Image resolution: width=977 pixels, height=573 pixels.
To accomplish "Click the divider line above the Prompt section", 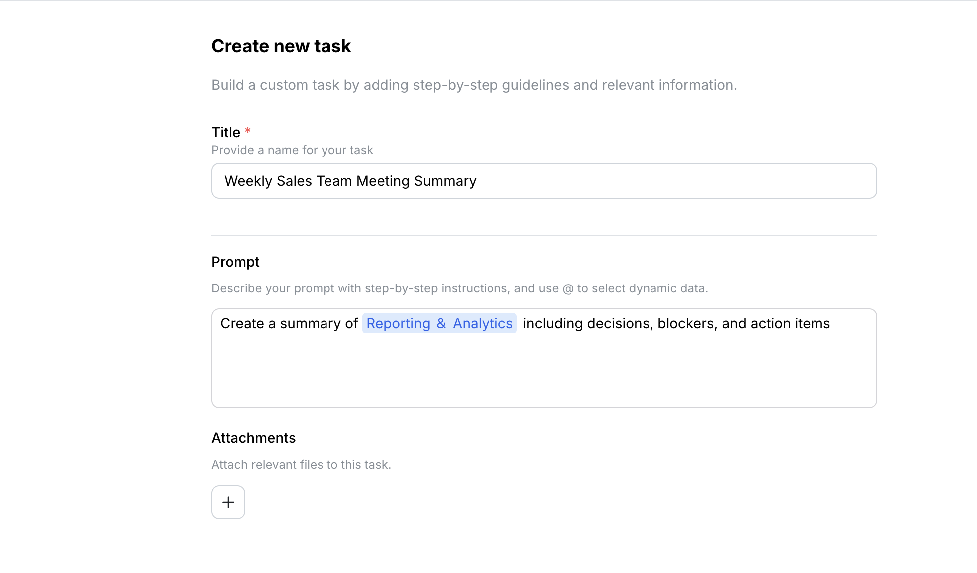I will [543, 235].
